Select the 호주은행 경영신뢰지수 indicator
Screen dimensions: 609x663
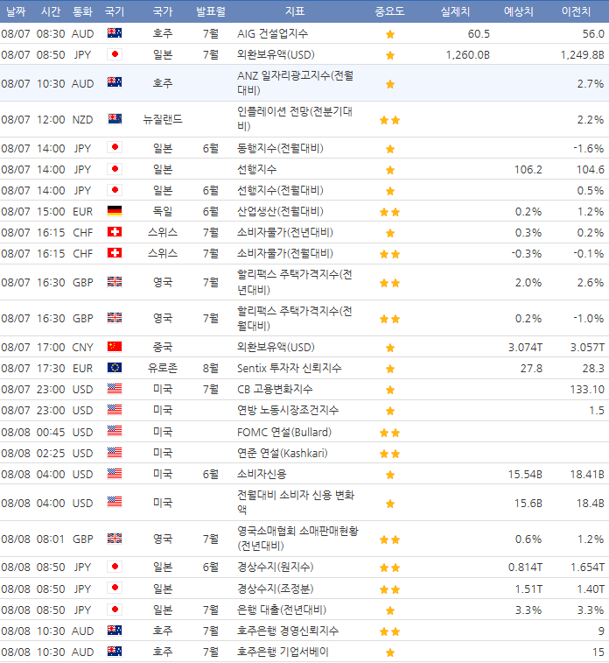tap(288, 631)
